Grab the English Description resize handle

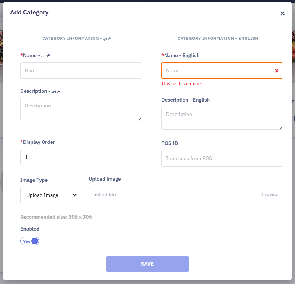[281, 127]
